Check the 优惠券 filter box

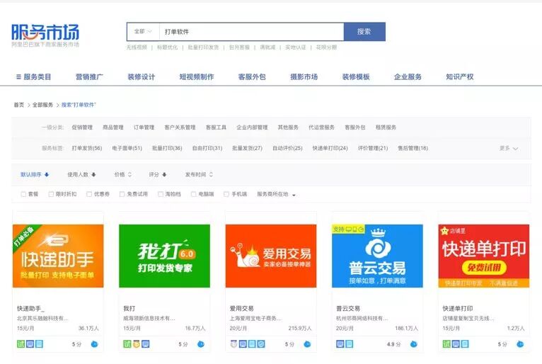(89, 194)
